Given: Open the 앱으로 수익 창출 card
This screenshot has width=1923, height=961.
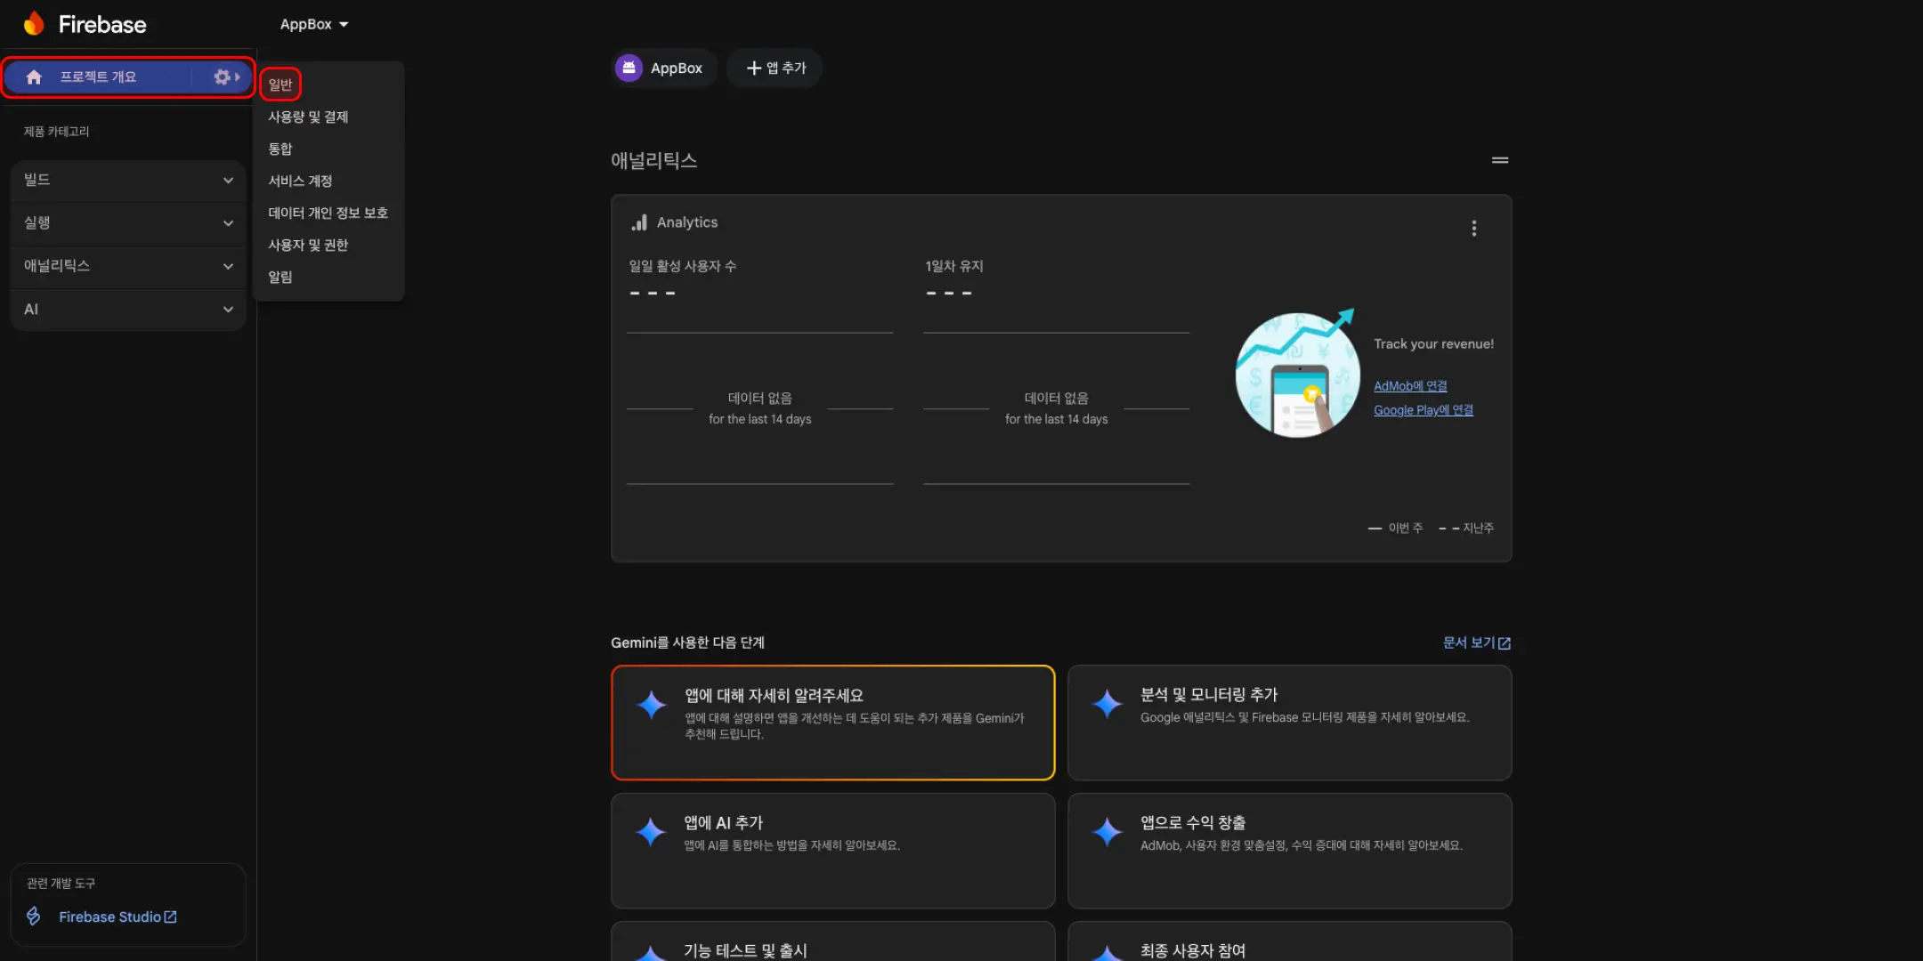Looking at the screenshot, I should click(x=1290, y=851).
